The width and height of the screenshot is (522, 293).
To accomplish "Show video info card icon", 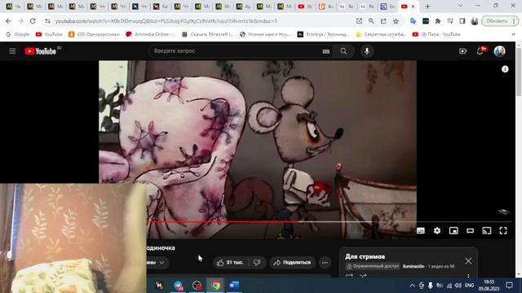I will point(505,68).
